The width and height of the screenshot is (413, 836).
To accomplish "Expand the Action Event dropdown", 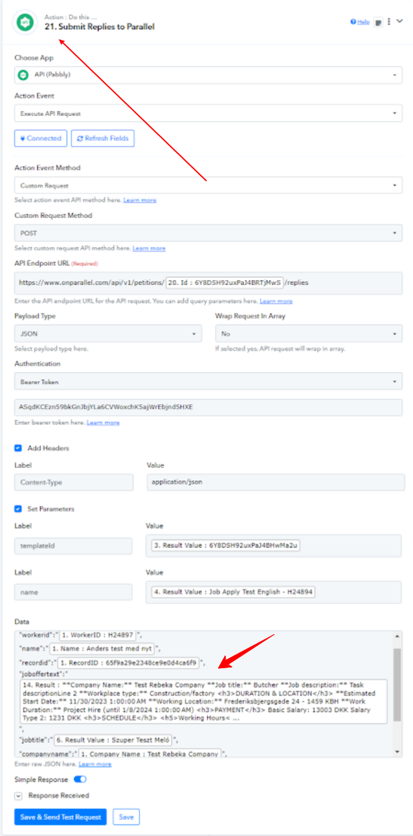I will [x=208, y=113].
